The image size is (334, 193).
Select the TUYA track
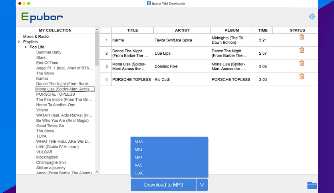pos(41,136)
